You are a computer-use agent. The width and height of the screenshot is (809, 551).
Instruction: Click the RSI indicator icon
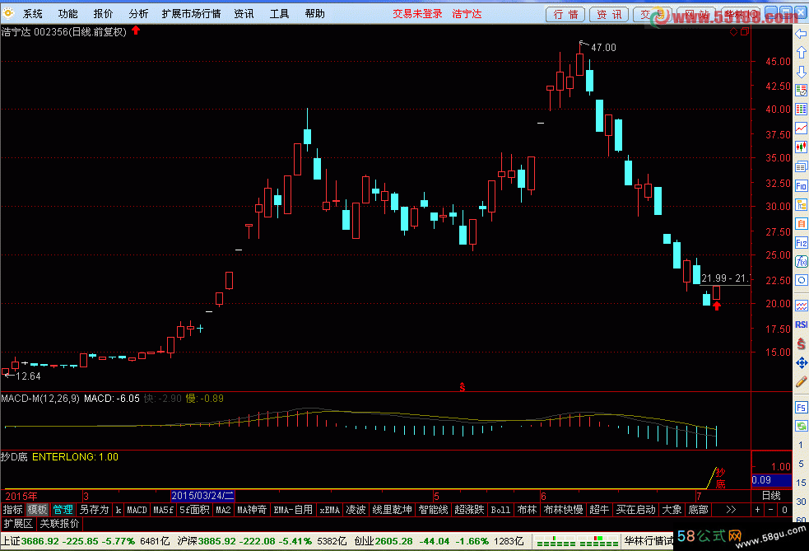[x=801, y=325]
